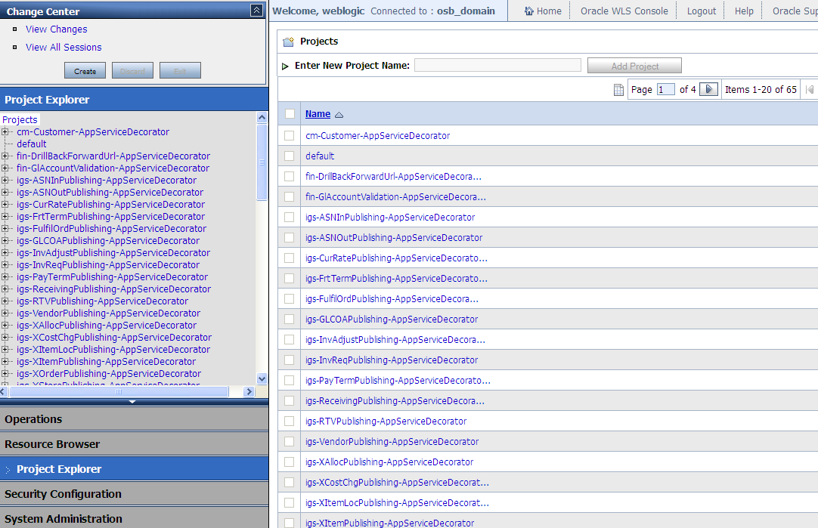The image size is (818, 528).
Task: Check the igs-GLCOAPublishing row checkbox
Action: point(290,319)
